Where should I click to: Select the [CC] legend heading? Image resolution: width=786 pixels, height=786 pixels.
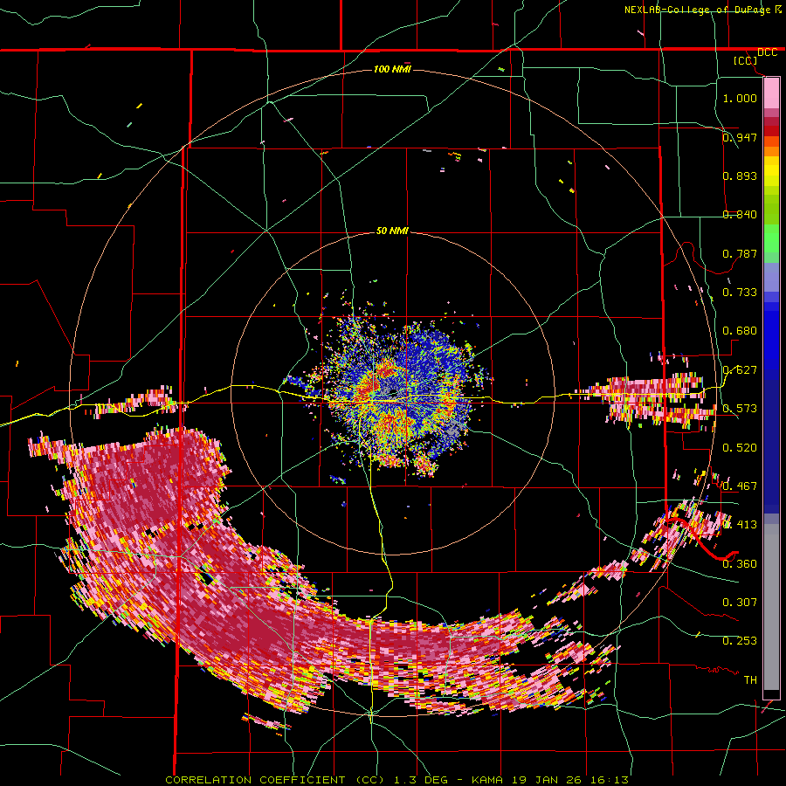(x=745, y=60)
